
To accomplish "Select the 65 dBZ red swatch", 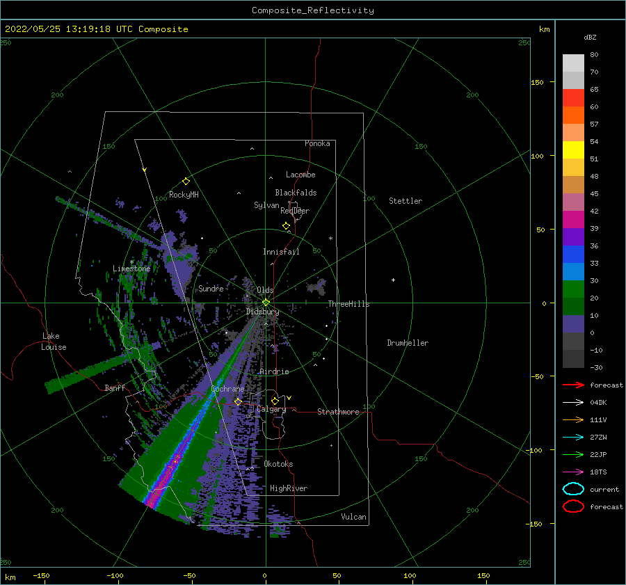I will click(x=573, y=98).
